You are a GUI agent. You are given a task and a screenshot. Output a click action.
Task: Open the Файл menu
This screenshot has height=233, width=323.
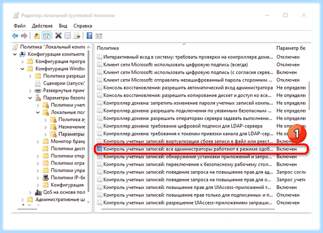[x=19, y=26]
